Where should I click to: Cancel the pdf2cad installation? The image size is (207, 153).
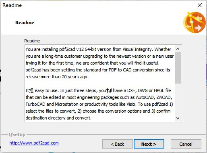point(186,144)
